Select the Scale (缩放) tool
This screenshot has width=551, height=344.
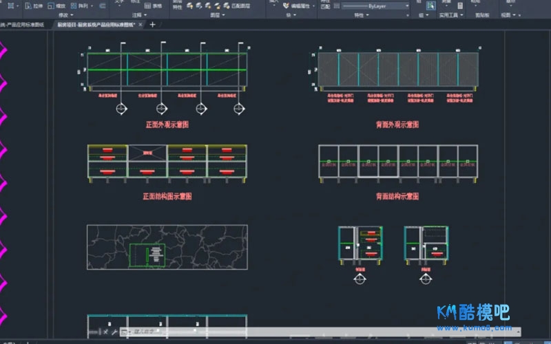[x=52, y=6]
